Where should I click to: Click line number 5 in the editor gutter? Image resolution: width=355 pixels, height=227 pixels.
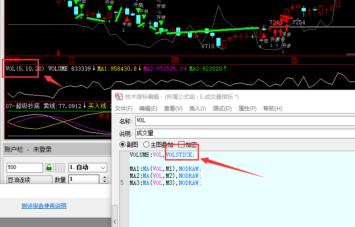(x=122, y=183)
